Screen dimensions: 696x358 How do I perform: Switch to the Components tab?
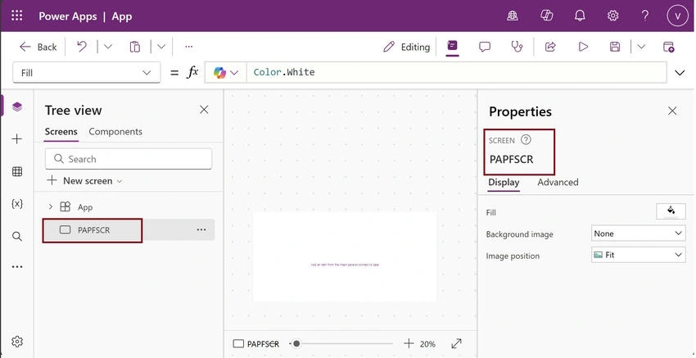[115, 131]
